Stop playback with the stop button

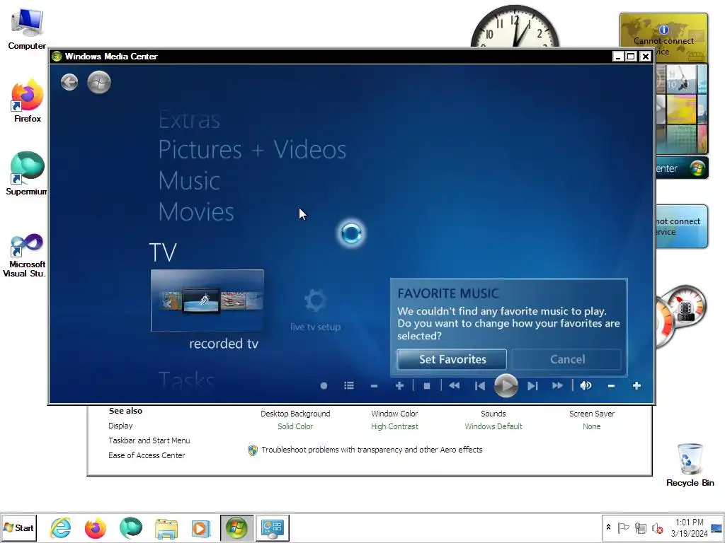click(x=427, y=385)
